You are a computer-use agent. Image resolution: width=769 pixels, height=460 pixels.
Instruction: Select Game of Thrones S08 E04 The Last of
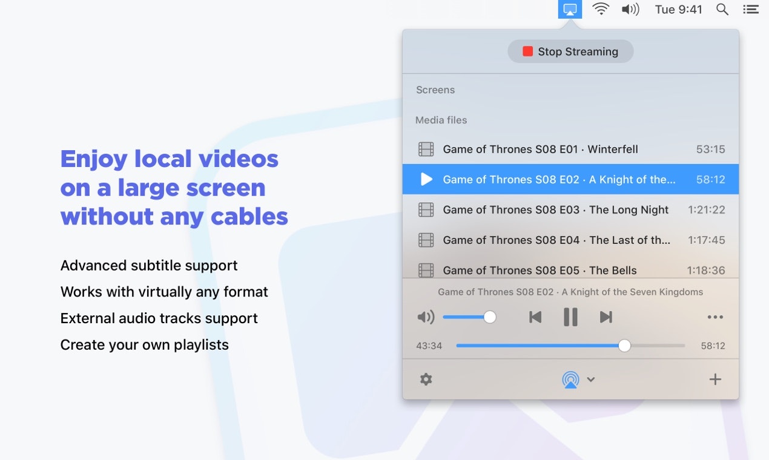coord(570,240)
